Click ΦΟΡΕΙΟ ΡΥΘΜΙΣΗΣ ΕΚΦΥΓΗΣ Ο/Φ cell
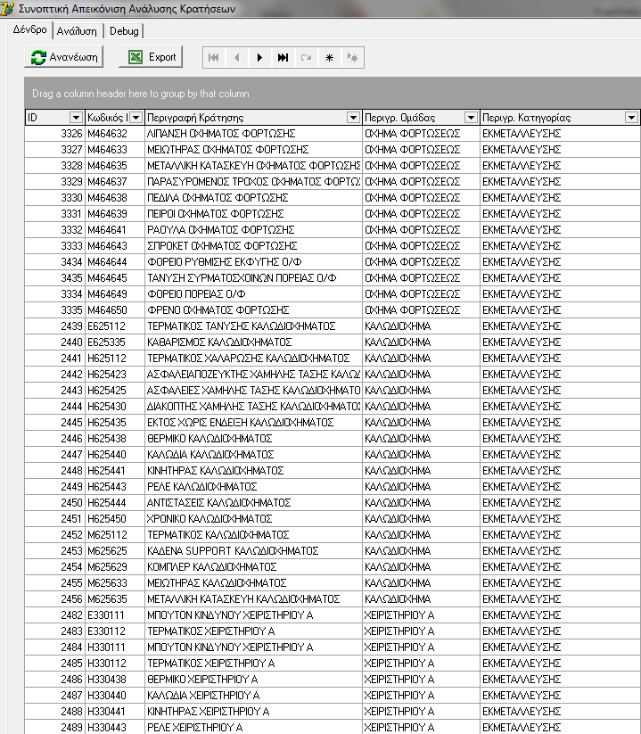Image resolution: width=641 pixels, height=734 pixels. click(253, 261)
